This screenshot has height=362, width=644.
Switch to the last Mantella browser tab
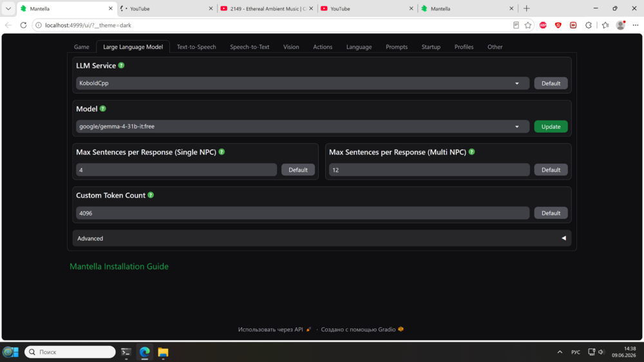click(x=467, y=8)
